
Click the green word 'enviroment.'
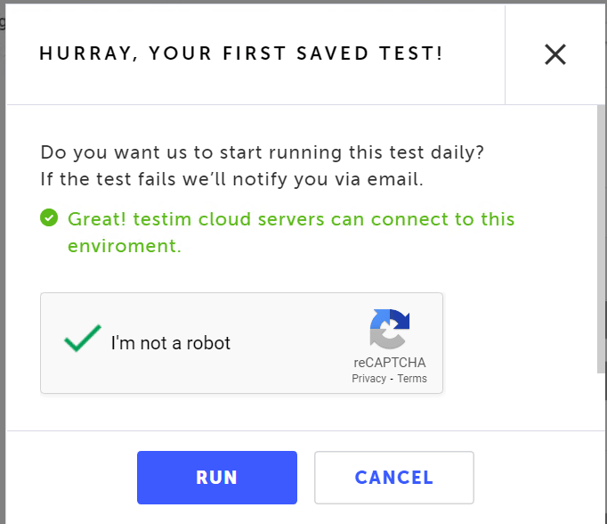[125, 246]
